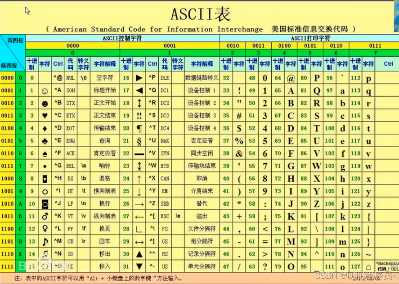Click the down arrow beside 25
The width and height of the screenshot is (399, 284).
click(x=139, y=192)
